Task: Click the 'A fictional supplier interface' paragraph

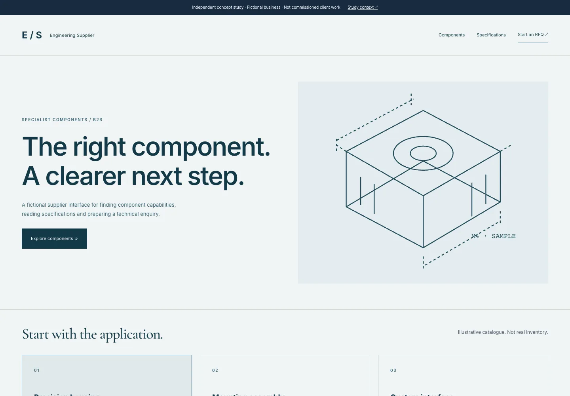Action: (x=99, y=209)
